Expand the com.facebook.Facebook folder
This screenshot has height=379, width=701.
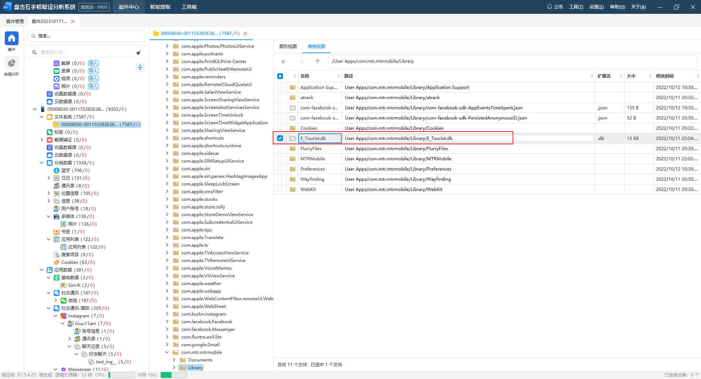167,322
